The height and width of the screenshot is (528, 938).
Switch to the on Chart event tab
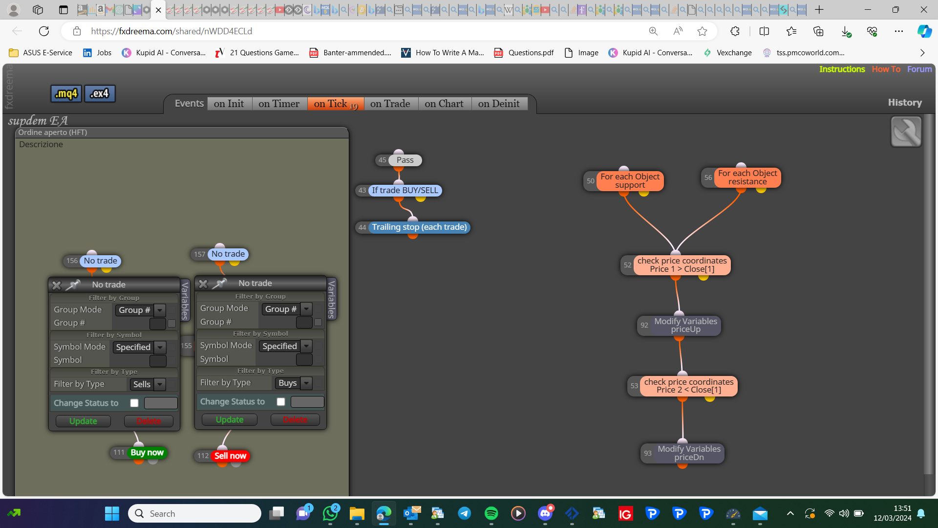[444, 104]
